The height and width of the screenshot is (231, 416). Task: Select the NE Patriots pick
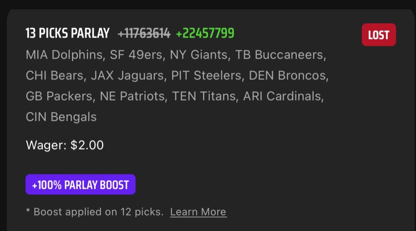click(x=132, y=96)
